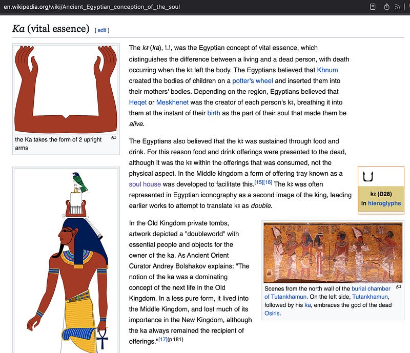The image size is (410, 353).
Task: Open the pharaoh Ka statue illustration
Action: [66, 261]
